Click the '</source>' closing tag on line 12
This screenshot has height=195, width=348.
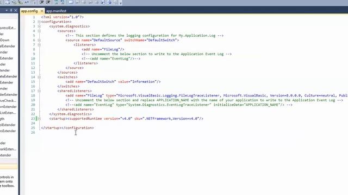coord(74,68)
